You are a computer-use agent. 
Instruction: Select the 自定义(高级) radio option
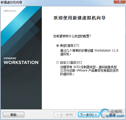click(58, 62)
